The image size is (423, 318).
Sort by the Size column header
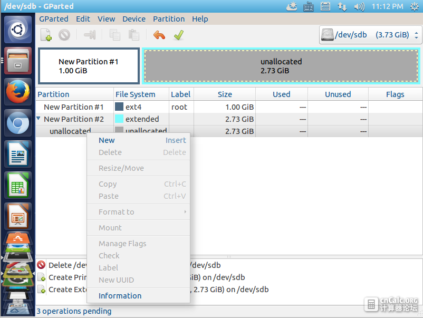pyautogui.click(x=225, y=94)
